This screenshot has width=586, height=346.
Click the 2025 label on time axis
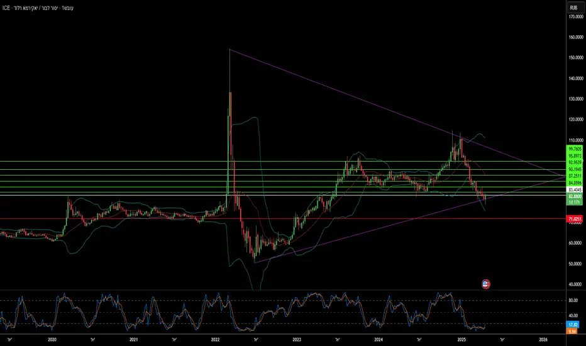462,340
